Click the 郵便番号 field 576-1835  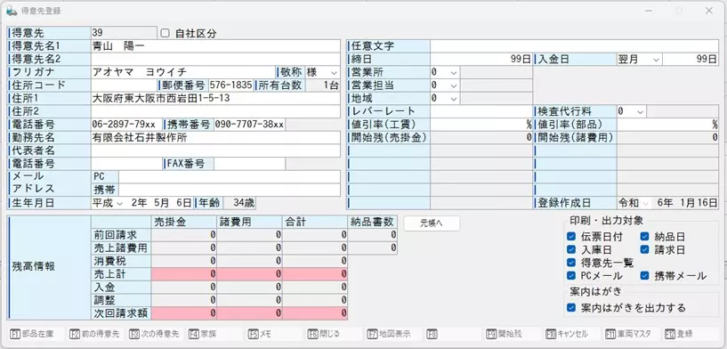[x=230, y=85]
